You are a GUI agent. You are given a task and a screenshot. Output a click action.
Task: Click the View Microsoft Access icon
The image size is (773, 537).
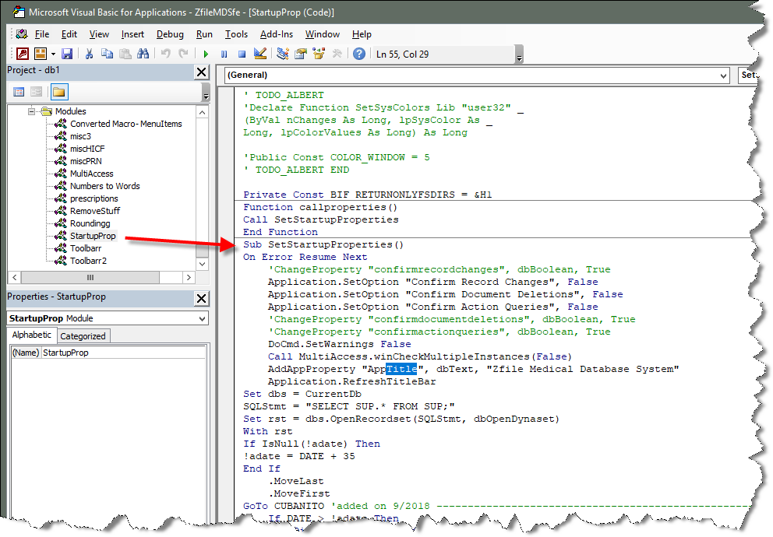click(22, 54)
